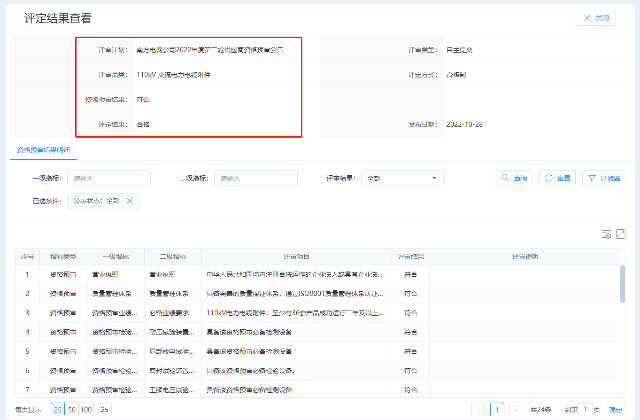Screen dimensions: 640x420
Task: Click the table vertical scrollbar
Action: (x=623, y=284)
